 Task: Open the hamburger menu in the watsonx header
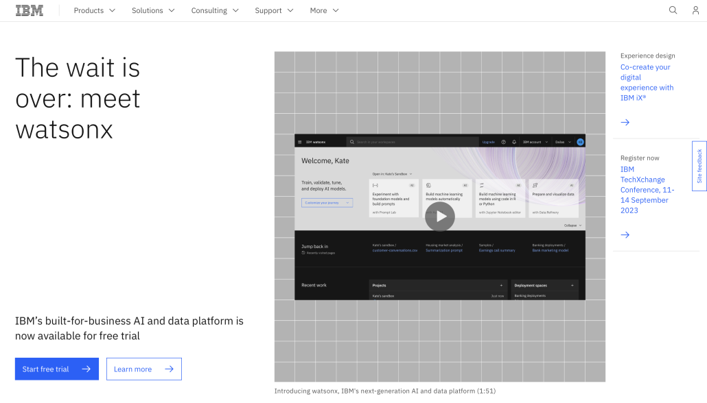click(x=299, y=142)
